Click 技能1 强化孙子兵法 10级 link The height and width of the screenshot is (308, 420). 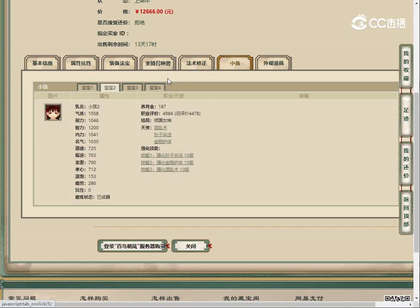click(167, 155)
